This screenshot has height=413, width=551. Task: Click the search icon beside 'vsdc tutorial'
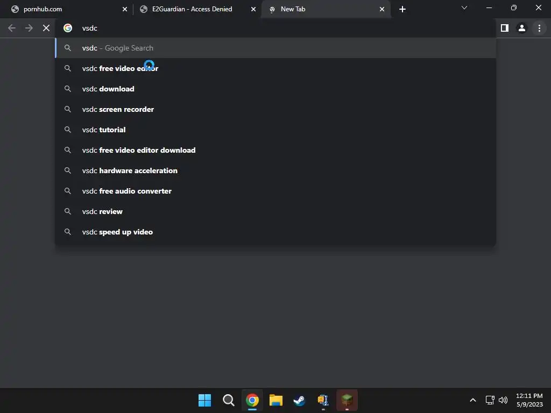[68, 130]
